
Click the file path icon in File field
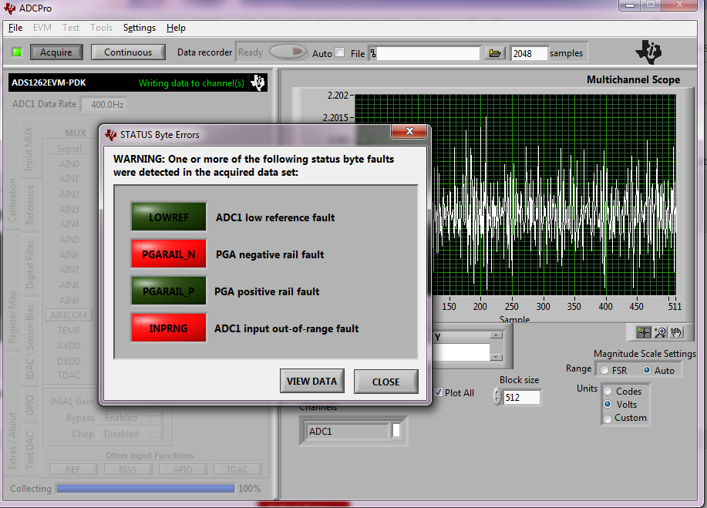tap(373, 53)
